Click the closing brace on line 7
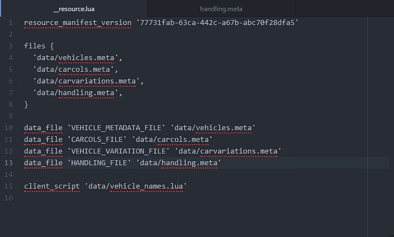The width and height of the screenshot is (394, 237). click(26, 105)
